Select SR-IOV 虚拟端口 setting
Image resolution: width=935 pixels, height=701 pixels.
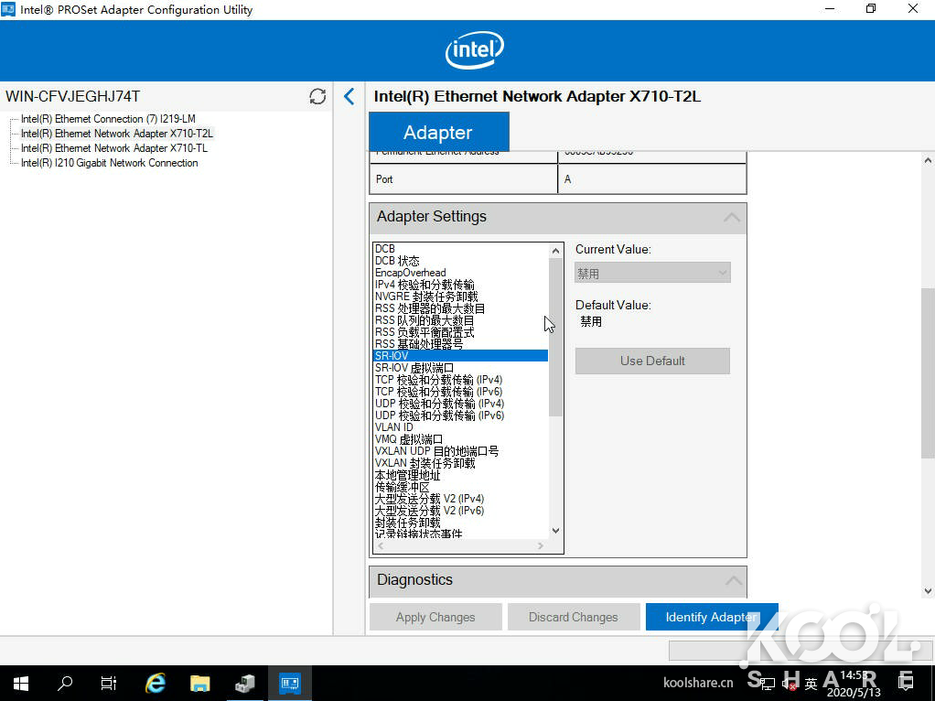[x=414, y=368]
